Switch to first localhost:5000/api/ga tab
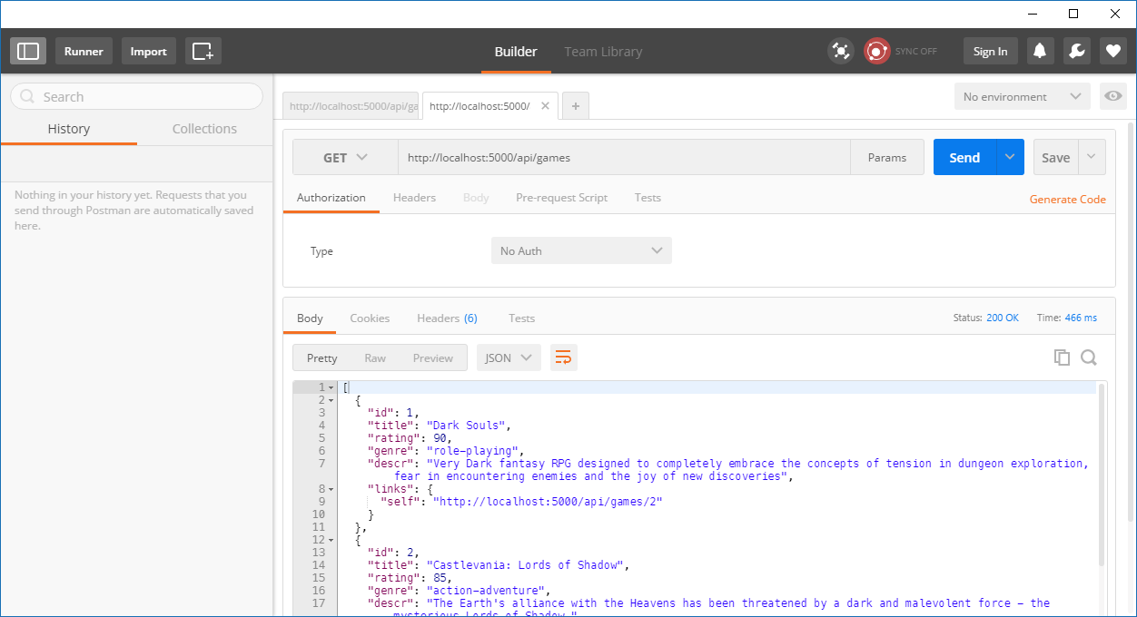Screen dimensions: 1137x617 tap(351, 106)
